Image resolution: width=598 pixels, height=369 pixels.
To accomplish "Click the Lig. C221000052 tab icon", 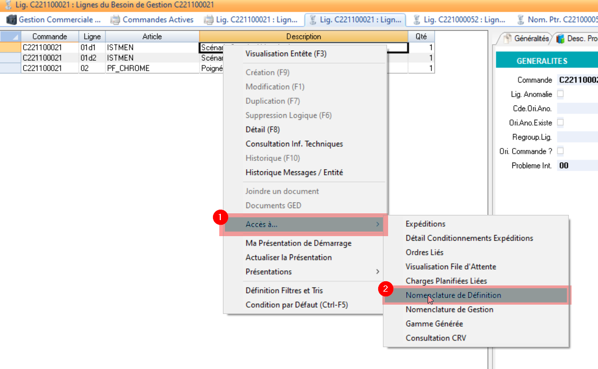I will 416,20.
